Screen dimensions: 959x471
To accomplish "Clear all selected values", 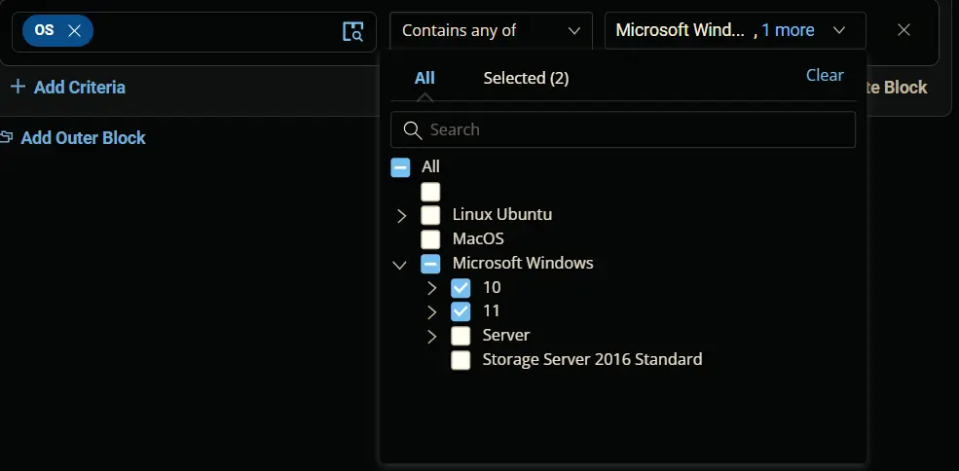I will tap(825, 75).
